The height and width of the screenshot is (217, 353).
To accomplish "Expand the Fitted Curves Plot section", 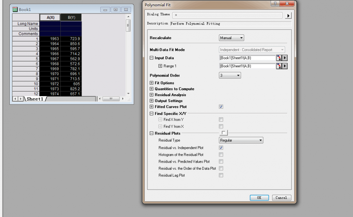I will pos(151,107).
